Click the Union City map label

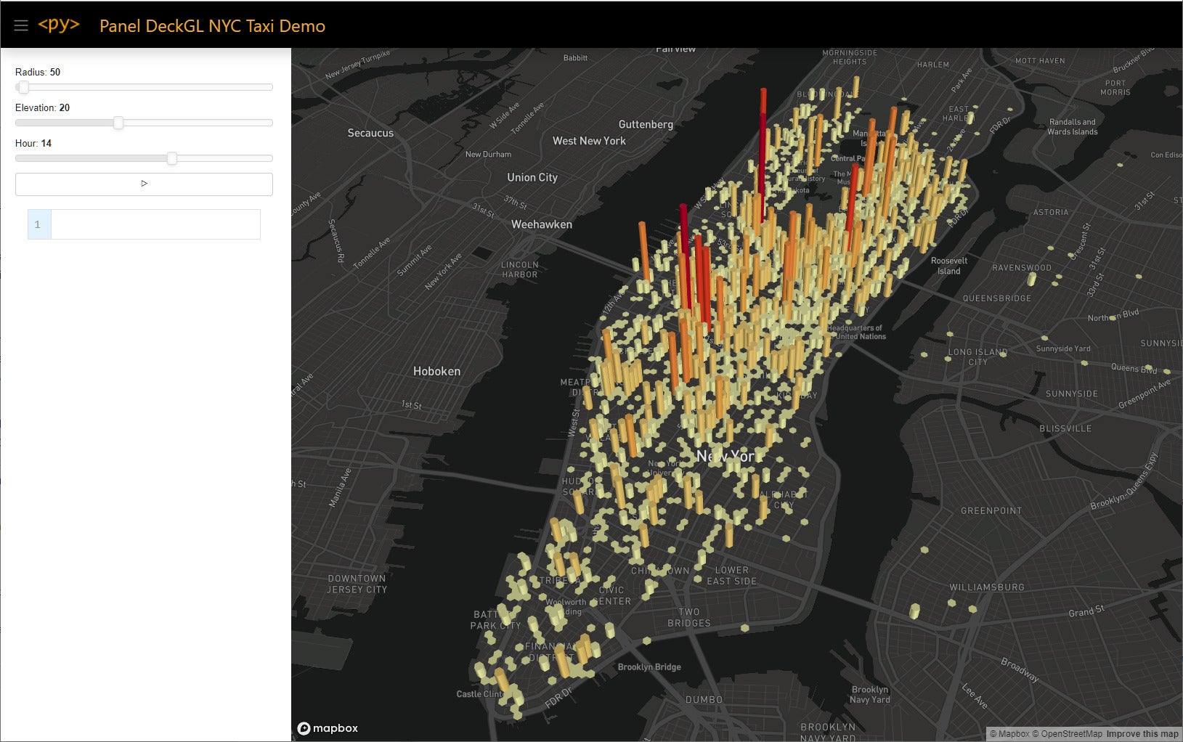pos(532,177)
